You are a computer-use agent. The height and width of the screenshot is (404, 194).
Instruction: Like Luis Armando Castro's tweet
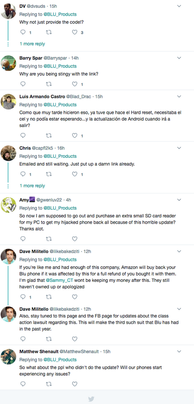(x=75, y=135)
